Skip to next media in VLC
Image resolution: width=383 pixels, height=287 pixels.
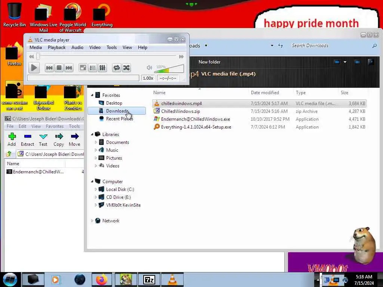69,68
